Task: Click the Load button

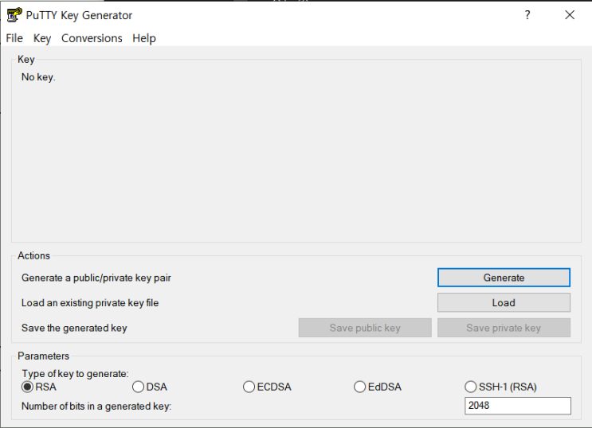Action: tap(504, 302)
